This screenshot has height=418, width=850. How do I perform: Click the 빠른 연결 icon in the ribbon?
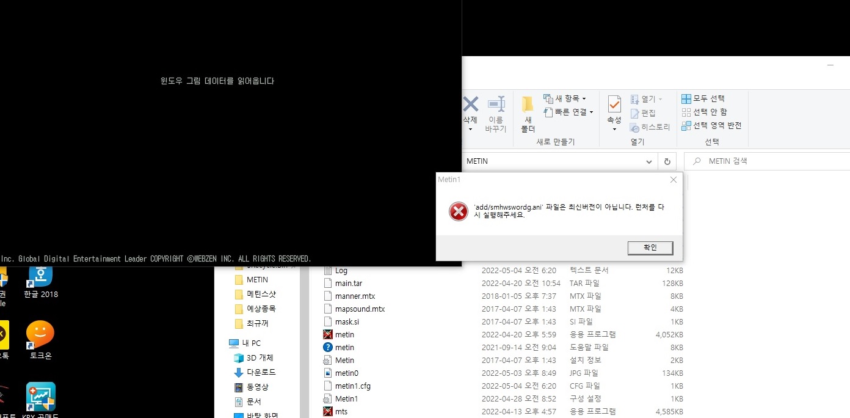point(548,112)
